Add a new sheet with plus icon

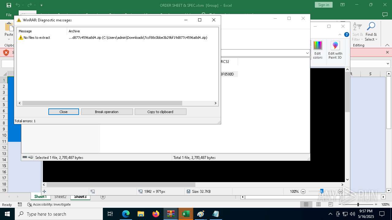click(103, 197)
